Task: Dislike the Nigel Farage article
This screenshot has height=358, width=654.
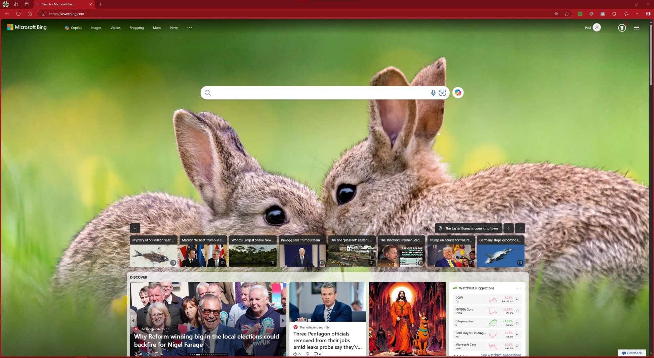Action: point(148,354)
